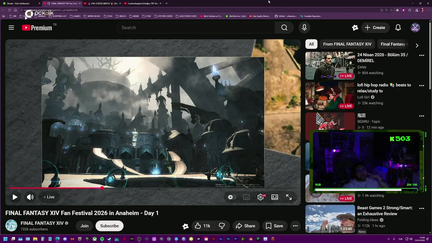Screen dimensions: 432x243
Task: Switch to LIVE: FLEDGE WATCH tab
Action: point(102,3)
